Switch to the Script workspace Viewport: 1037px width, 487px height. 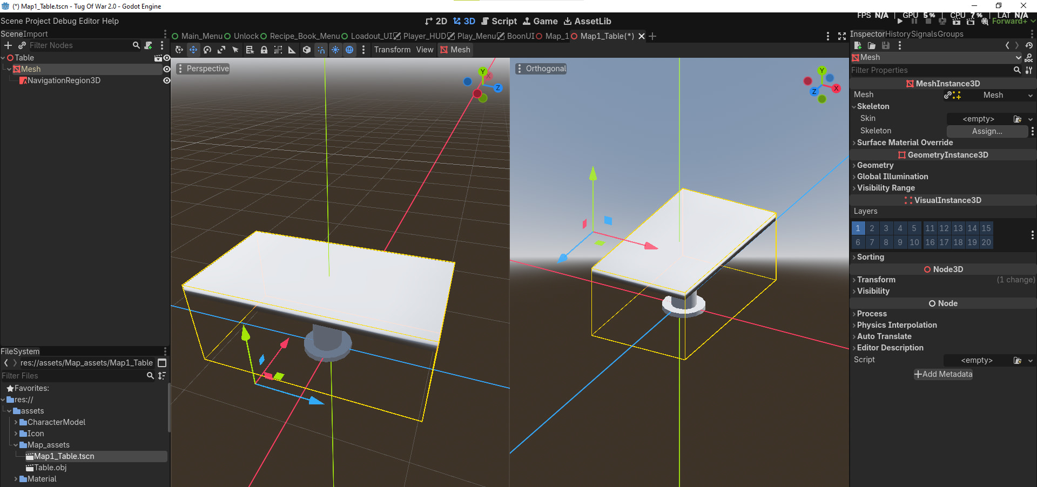[x=499, y=21]
